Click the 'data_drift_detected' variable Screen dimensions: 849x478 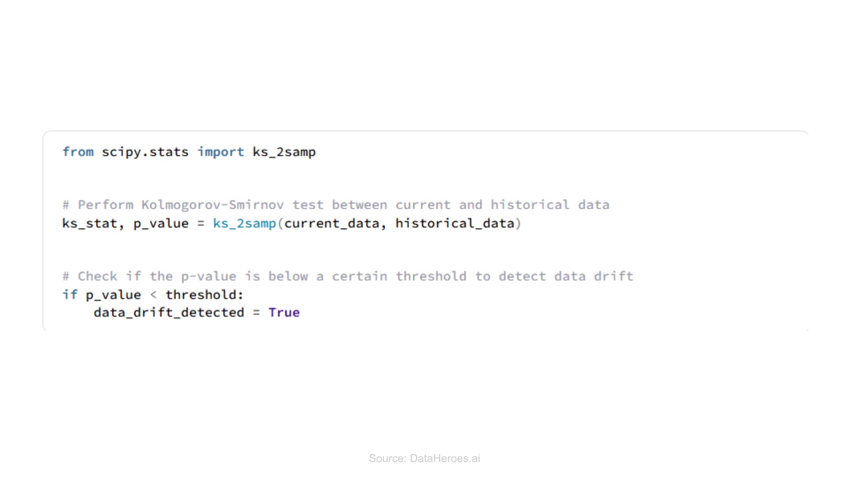click(x=169, y=313)
